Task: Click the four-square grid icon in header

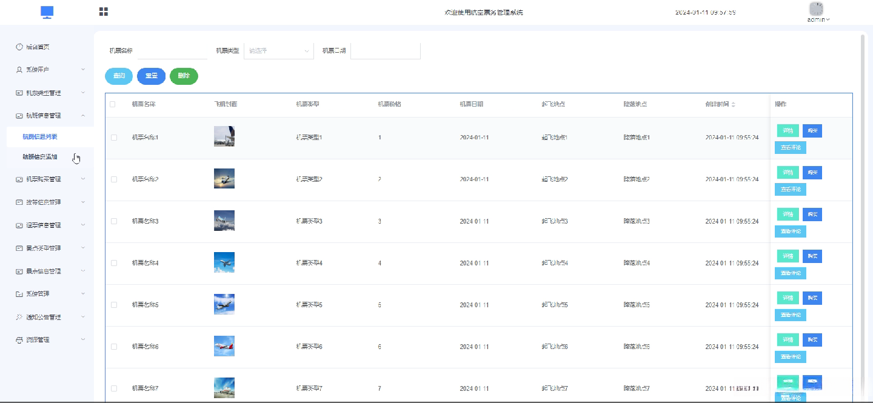Action: [104, 12]
